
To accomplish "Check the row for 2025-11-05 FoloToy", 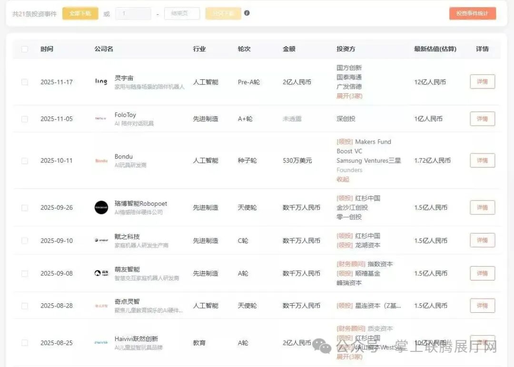I will (25, 119).
